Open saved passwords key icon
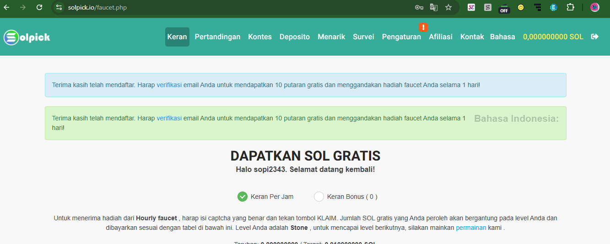The height and width of the screenshot is (244, 610). [x=419, y=7]
